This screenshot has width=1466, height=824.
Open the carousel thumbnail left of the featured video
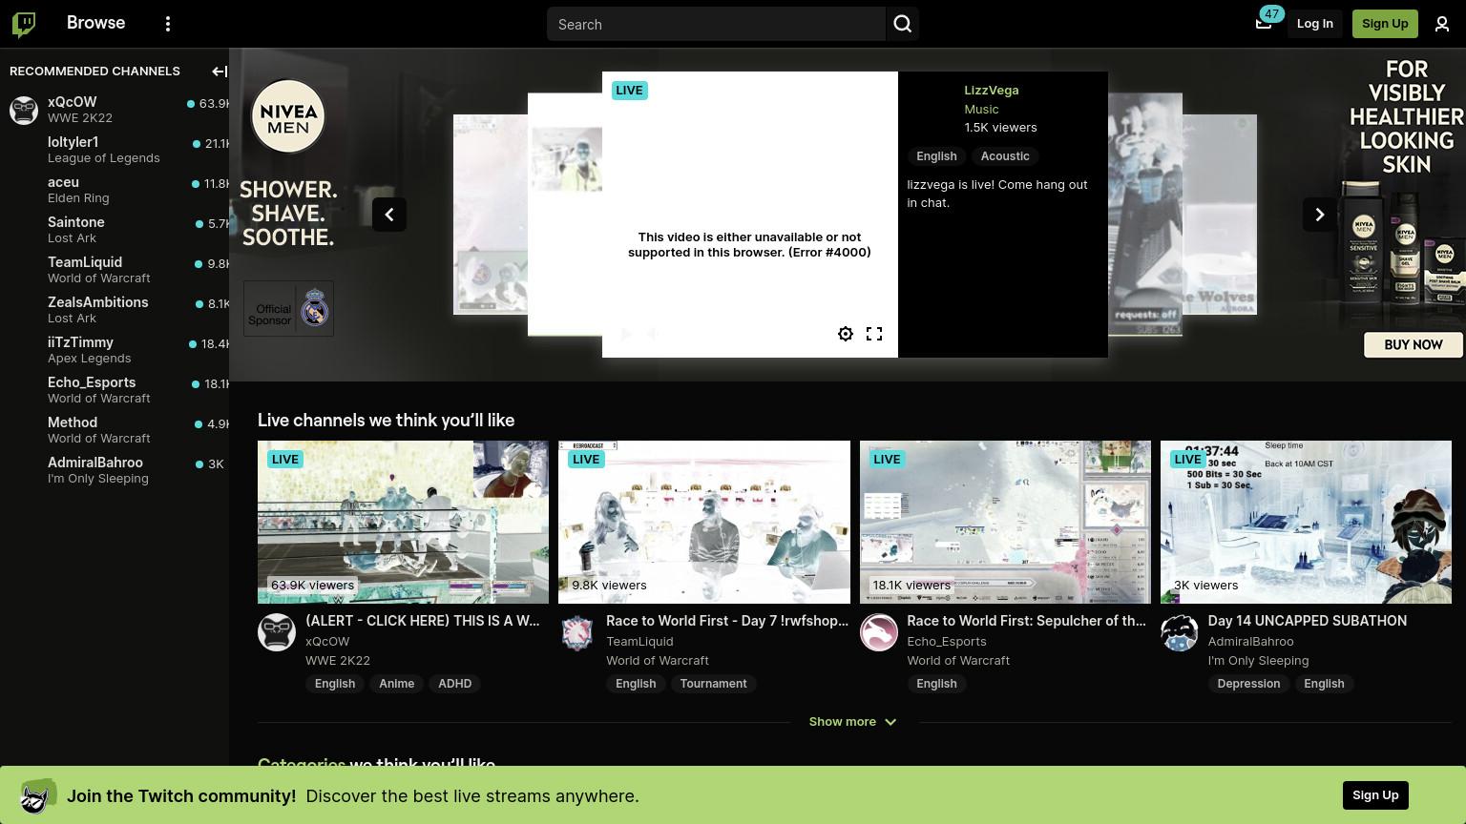[x=565, y=215]
